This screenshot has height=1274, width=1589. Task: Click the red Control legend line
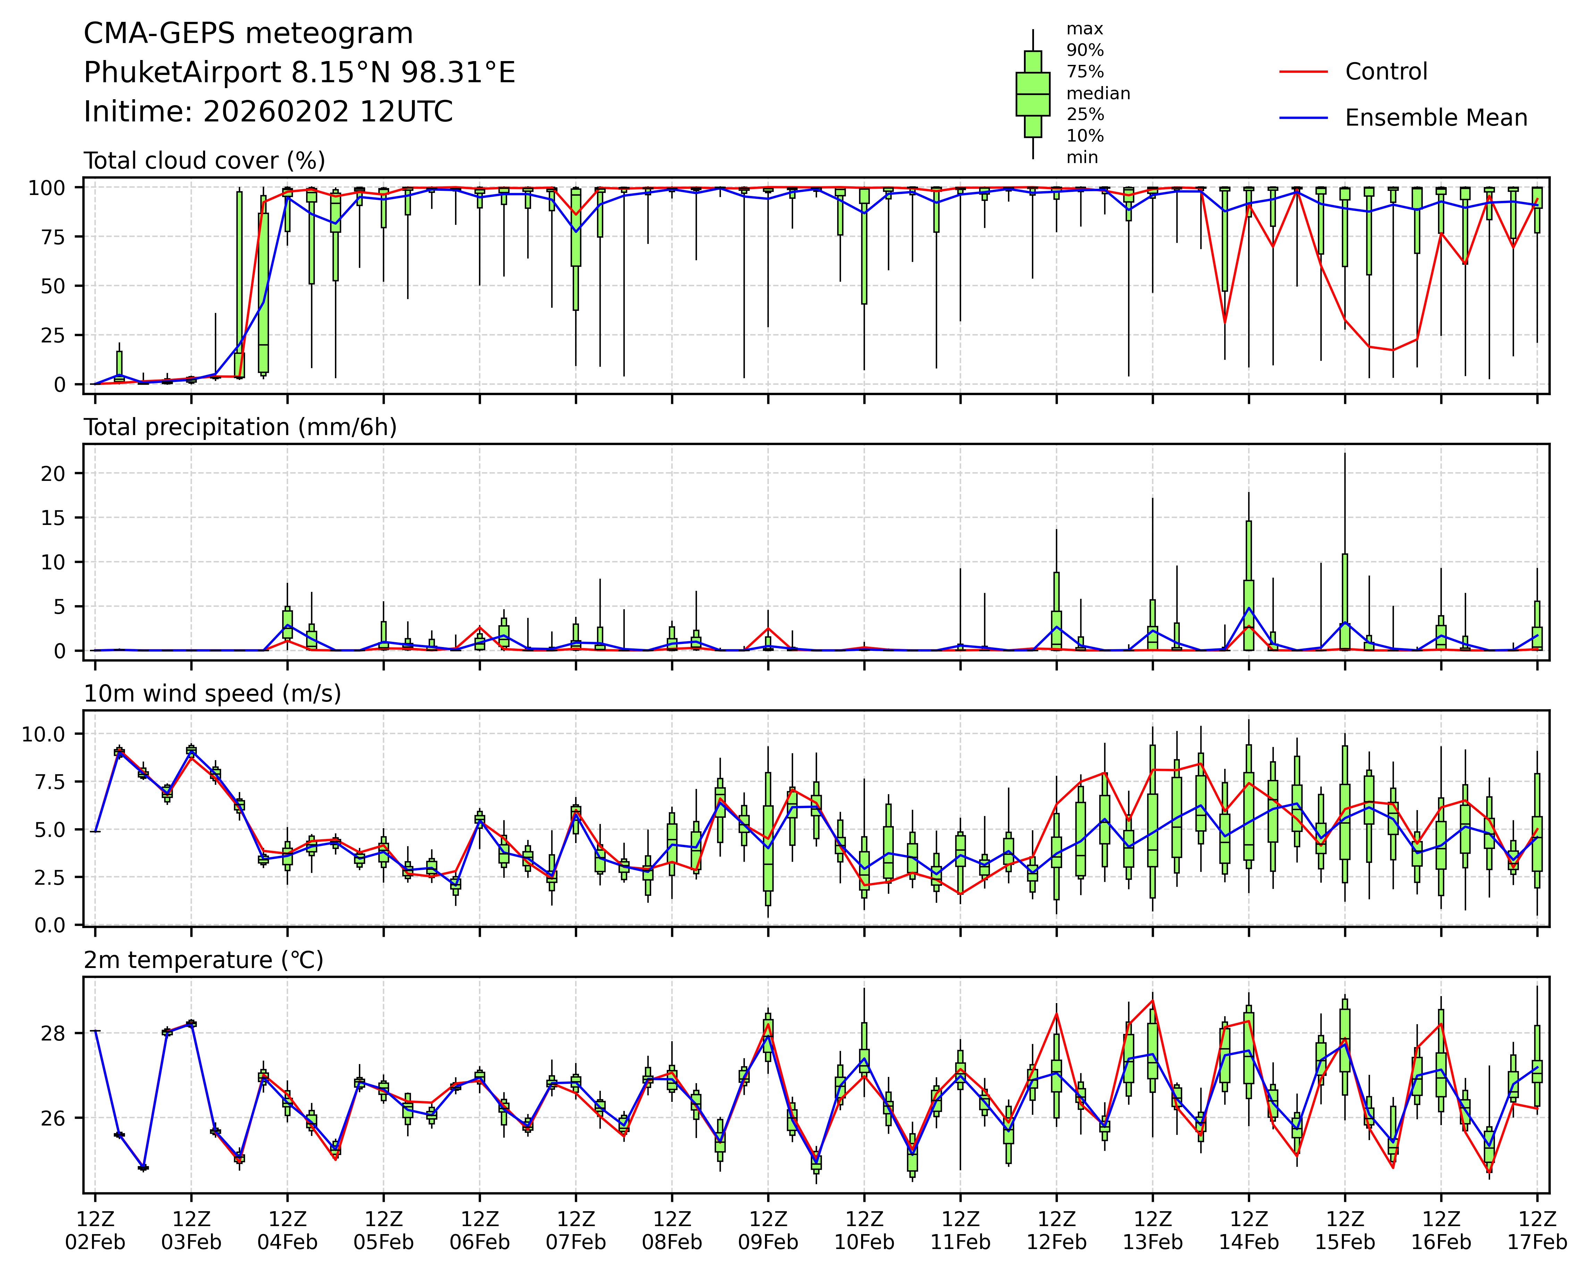coord(1303,72)
